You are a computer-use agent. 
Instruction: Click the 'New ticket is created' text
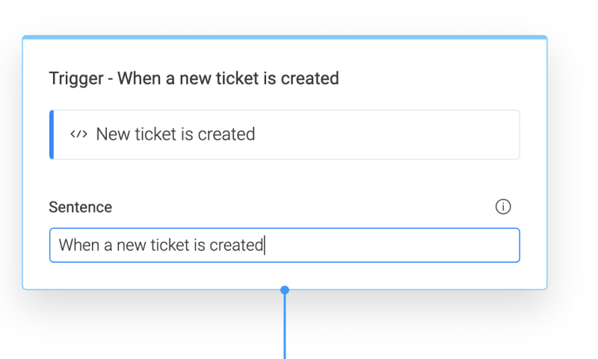point(176,134)
